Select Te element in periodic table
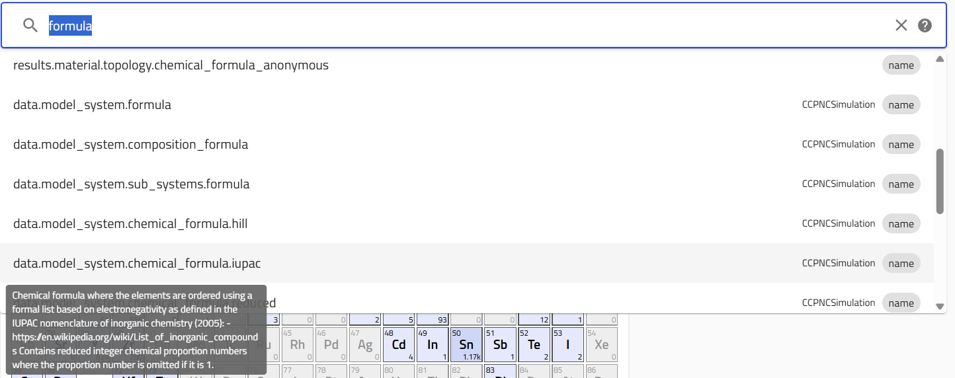The height and width of the screenshot is (378, 955). pos(534,344)
